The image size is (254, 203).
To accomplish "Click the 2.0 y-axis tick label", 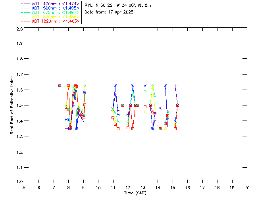I will click(19, 29).
